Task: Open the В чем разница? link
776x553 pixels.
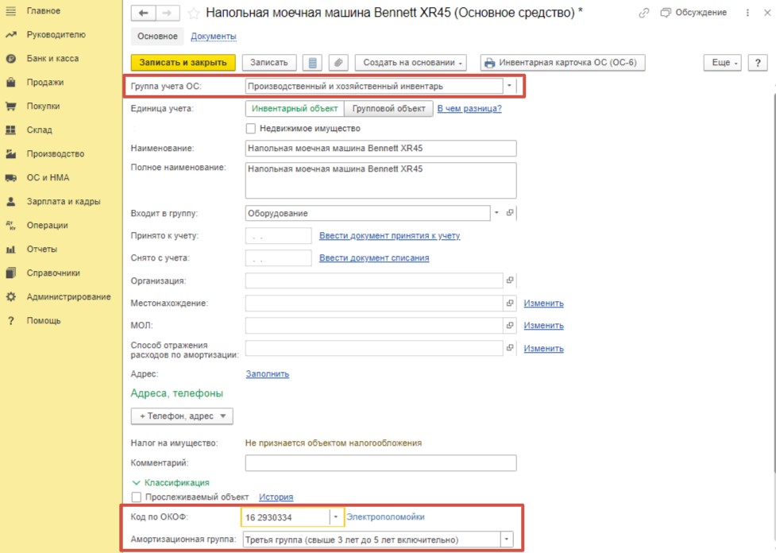Action: tap(469, 108)
